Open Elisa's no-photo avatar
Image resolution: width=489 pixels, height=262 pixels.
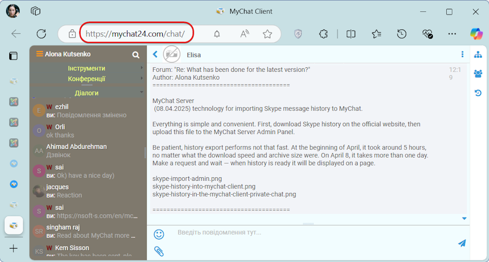(x=171, y=54)
